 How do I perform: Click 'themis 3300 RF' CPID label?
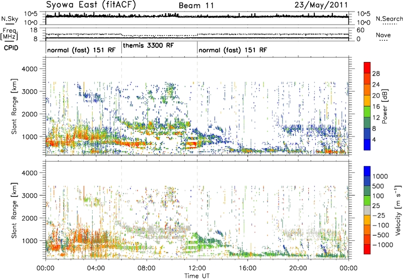149,45
